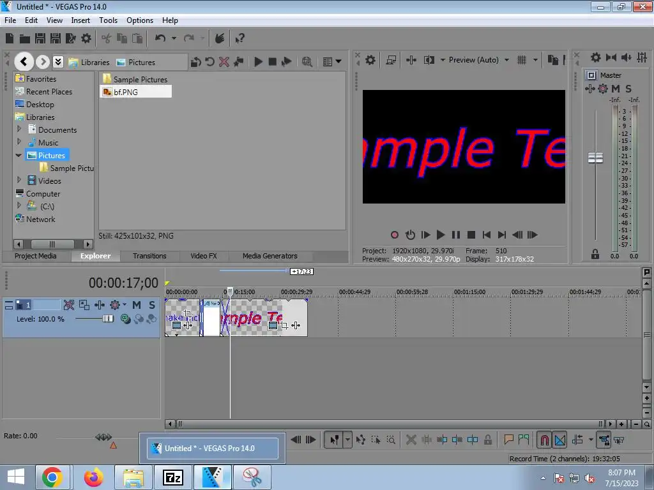Click Play in the preview transport
This screenshot has width=654, height=490.
coord(441,235)
